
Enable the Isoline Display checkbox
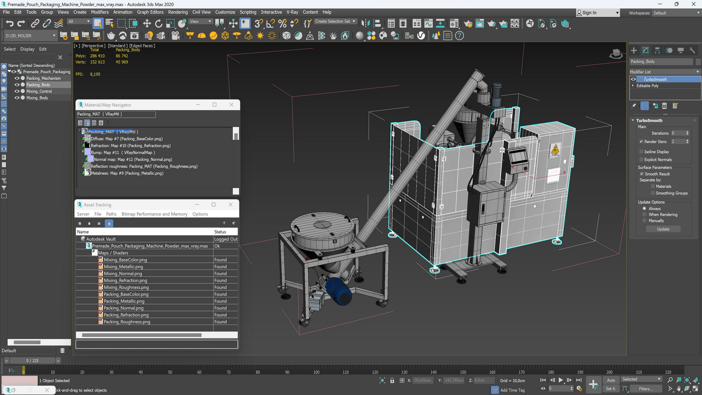(641, 152)
